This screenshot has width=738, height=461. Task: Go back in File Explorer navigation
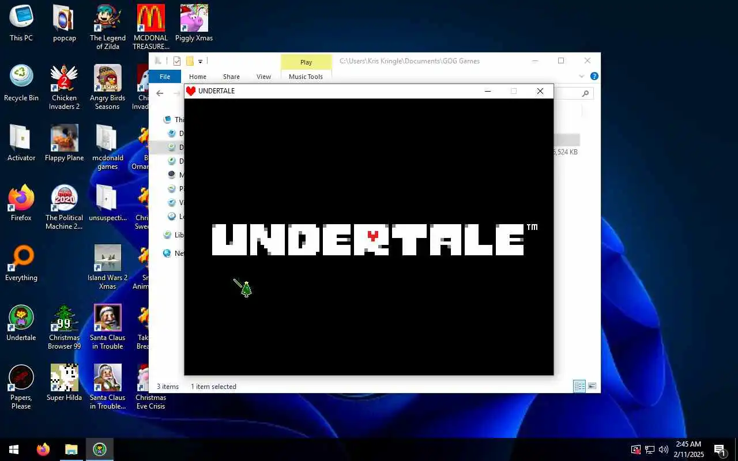click(x=160, y=93)
